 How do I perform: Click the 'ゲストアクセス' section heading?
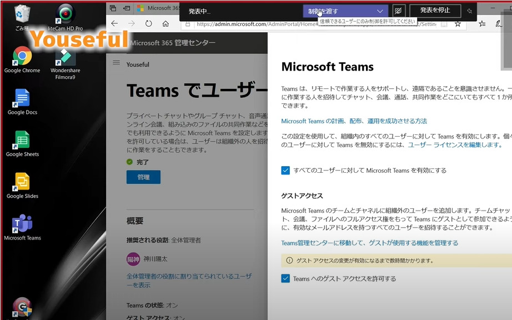point(302,196)
